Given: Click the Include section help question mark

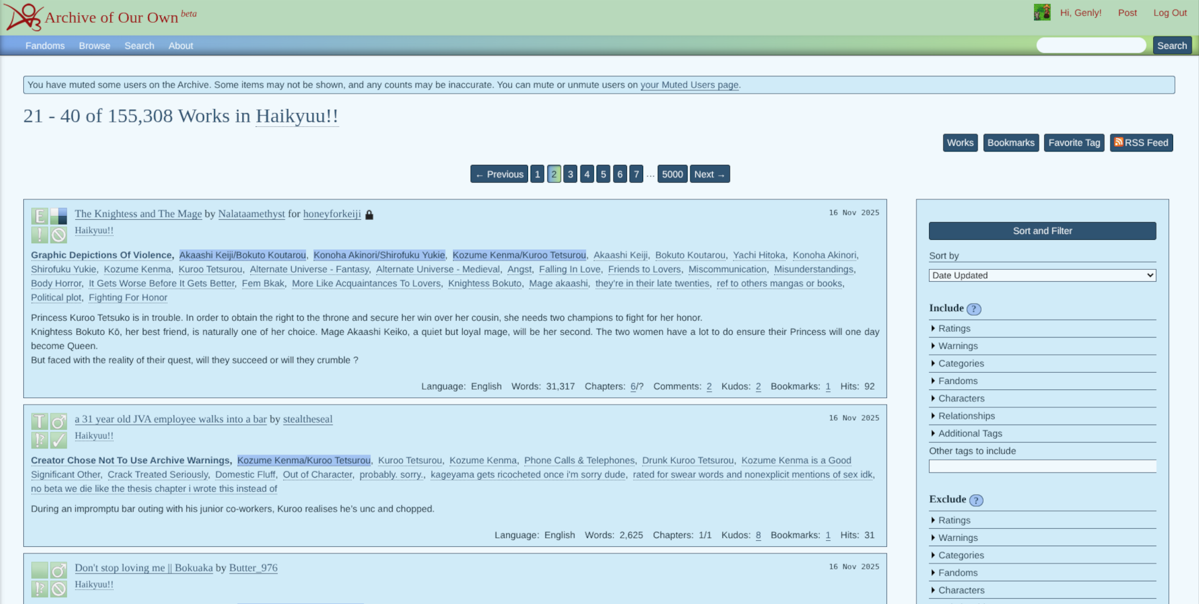Looking at the screenshot, I should [974, 309].
